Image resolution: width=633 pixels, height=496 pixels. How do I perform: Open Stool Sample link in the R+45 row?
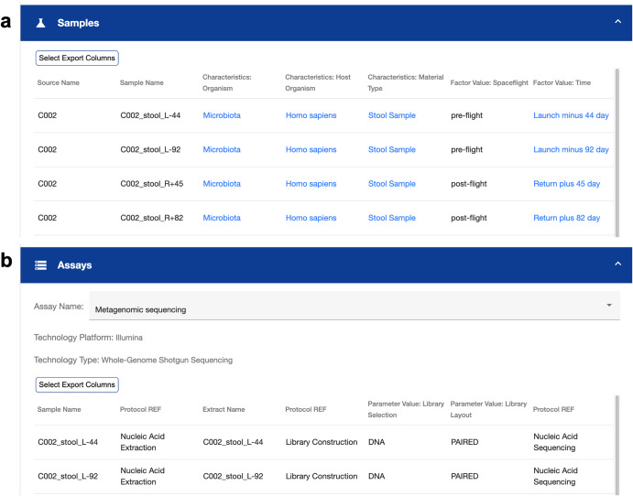click(391, 184)
